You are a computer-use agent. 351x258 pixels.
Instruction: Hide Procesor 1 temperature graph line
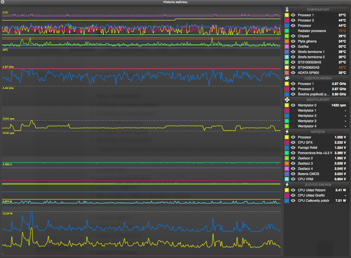(293, 15)
